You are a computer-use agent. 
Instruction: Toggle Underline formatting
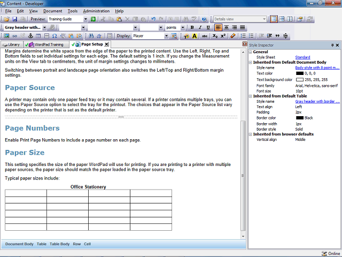coord(208,27)
